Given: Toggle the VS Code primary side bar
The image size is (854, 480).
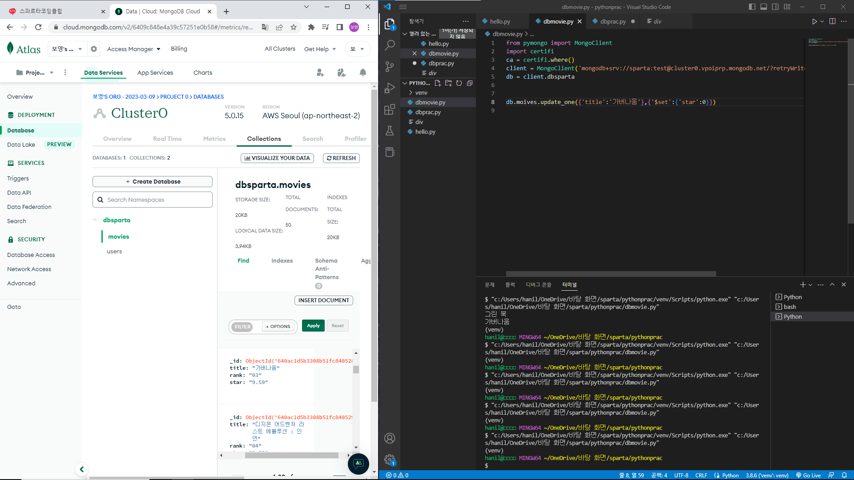Looking at the screenshot, I should (752, 7).
